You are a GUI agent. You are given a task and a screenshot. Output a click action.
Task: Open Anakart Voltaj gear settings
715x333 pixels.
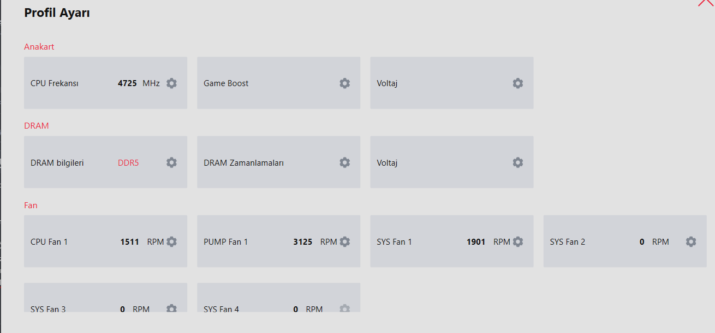click(x=517, y=83)
